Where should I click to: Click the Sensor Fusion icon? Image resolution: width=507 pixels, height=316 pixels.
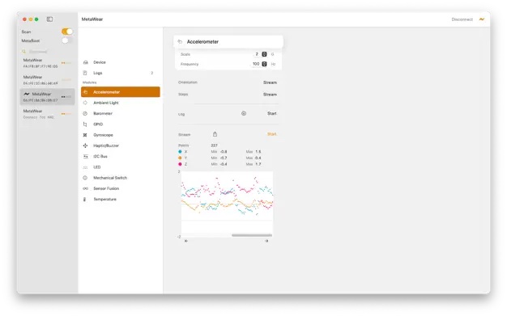click(x=85, y=188)
